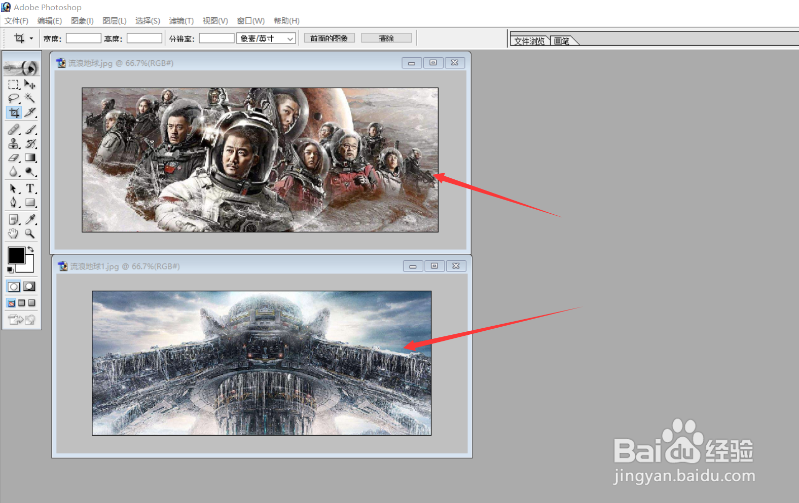Select the Rectangle shape tool
Viewport: 799px width, 503px height.
pyautogui.click(x=30, y=203)
